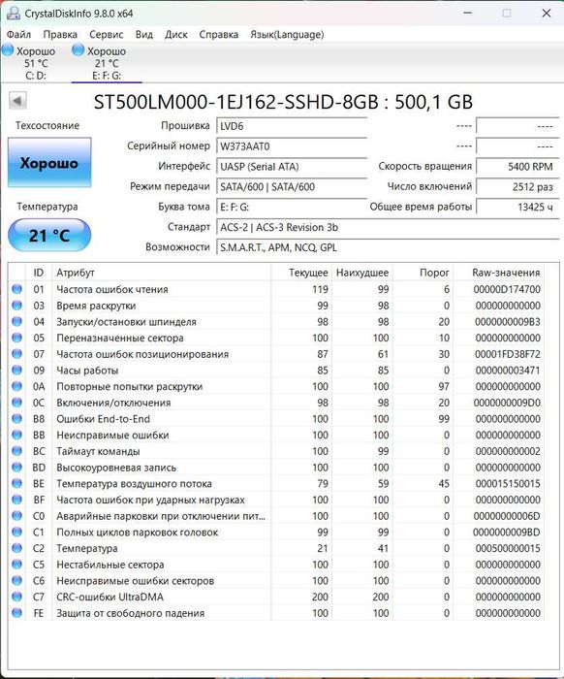Click the interface field UASP (Serial ATA)
Image resolution: width=564 pixels, height=679 pixels.
pos(291,166)
